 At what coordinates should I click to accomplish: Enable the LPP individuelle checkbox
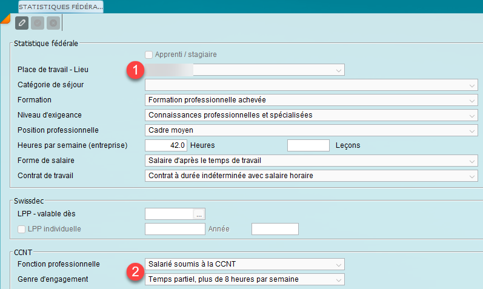22,229
